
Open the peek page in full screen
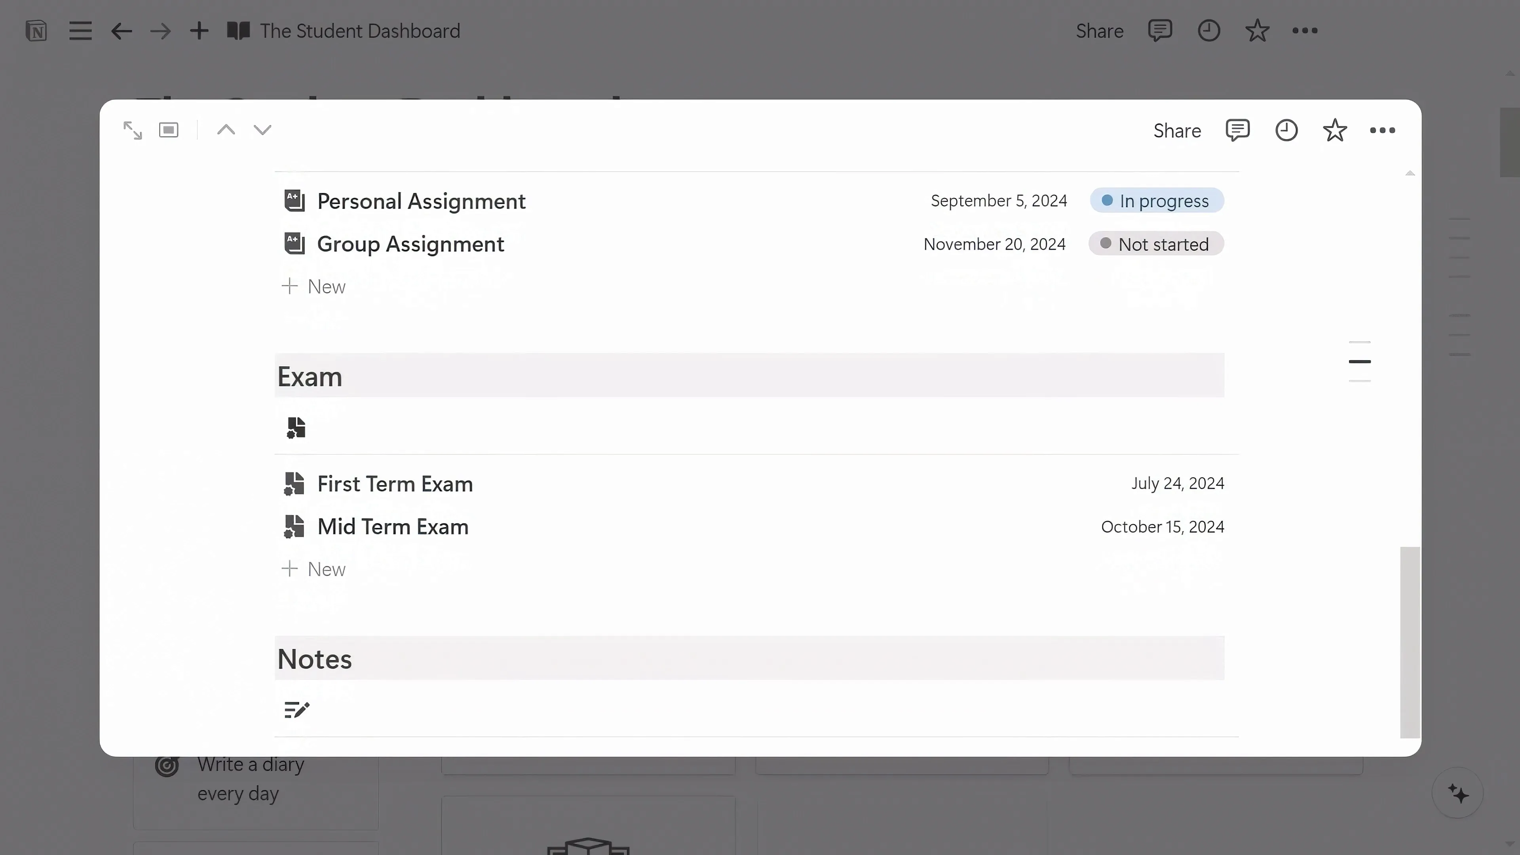coord(132,130)
